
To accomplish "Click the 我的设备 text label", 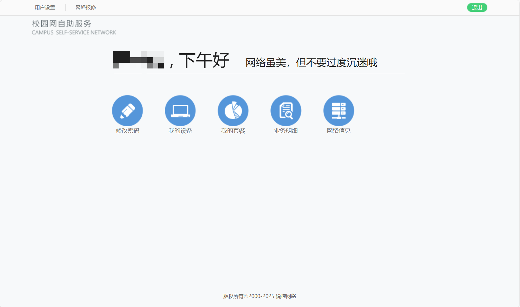I will 180,130.
